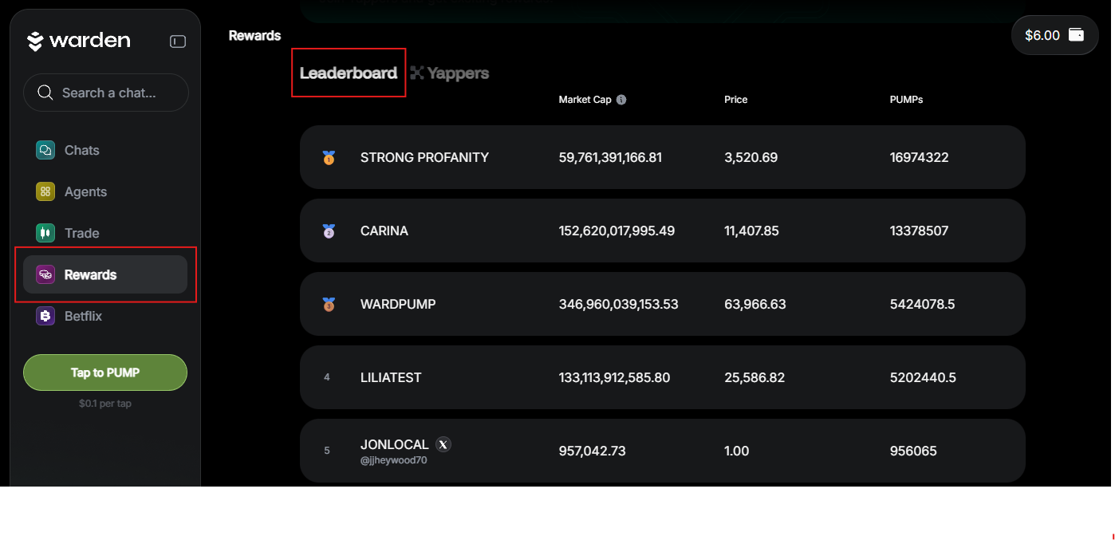Click the bronze medal beside WARDPUMP
The height and width of the screenshot is (540, 1115).
(x=329, y=305)
